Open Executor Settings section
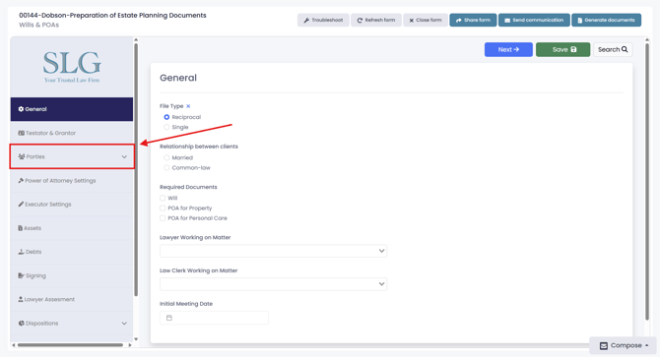The height and width of the screenshot is (357, 660). click(x=72, y=205)
